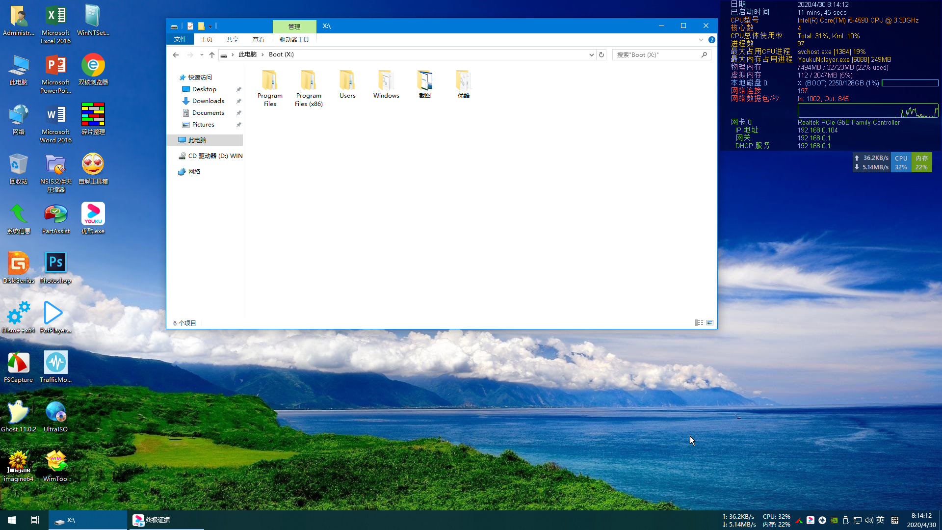Image resolution: width=942 pixels, height=530 pixels.
Task: Select the DiskGenius desktop icon
Action: 19,268
